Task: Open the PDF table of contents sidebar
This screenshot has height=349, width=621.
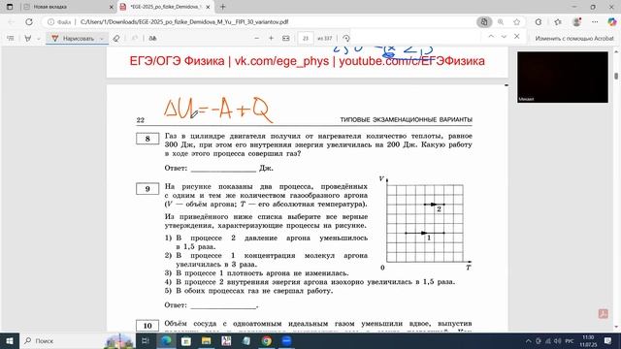Action: click(x=11, y=39)
